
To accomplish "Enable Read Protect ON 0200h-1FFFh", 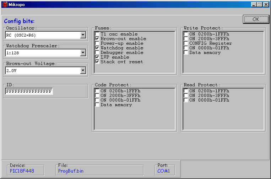I will (186, 91).
